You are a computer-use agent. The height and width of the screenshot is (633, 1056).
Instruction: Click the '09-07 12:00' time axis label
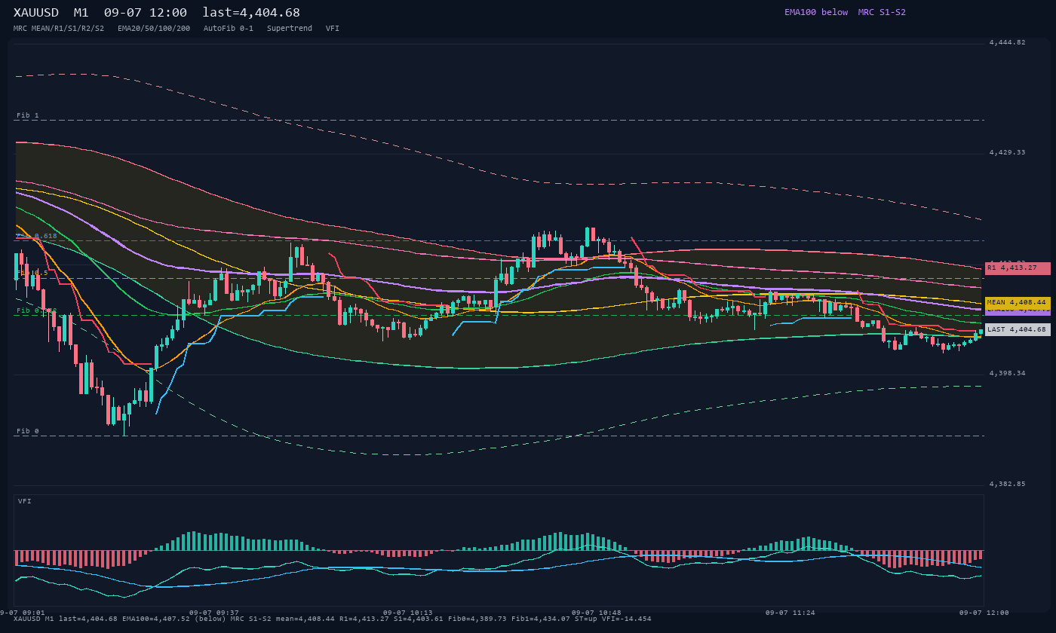point(984,613)
